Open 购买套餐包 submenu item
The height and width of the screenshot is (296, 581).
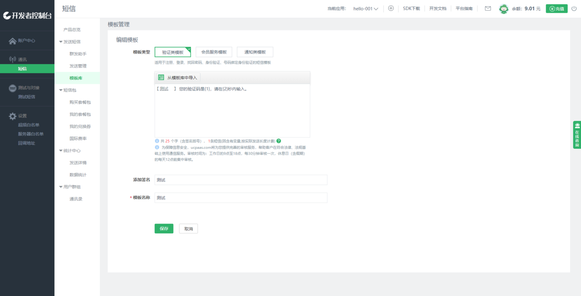point(80,102)
